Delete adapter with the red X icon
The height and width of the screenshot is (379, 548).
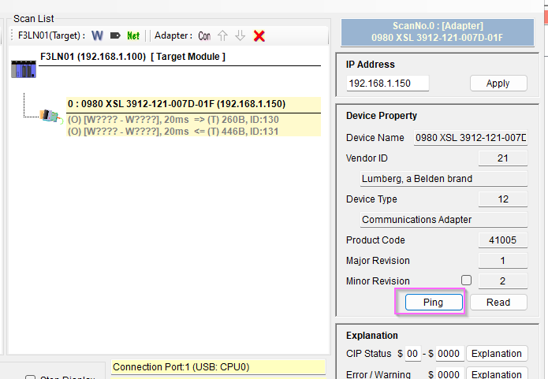[x=259, y=35]
